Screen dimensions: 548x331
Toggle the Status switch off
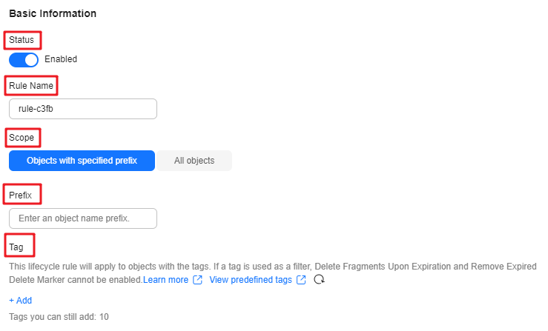point(24,60)
